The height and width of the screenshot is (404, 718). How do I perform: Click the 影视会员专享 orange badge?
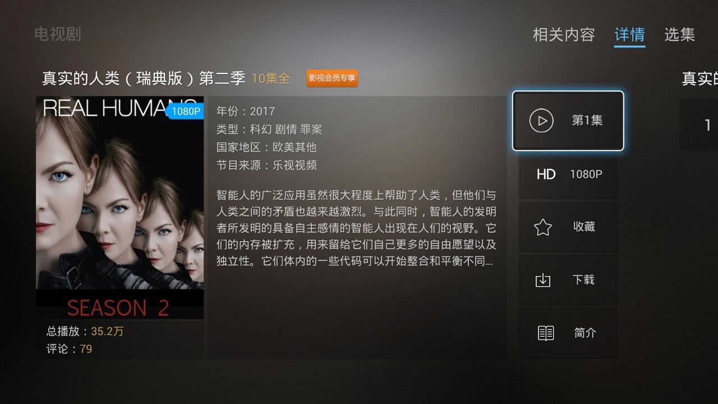coord(332,79)
